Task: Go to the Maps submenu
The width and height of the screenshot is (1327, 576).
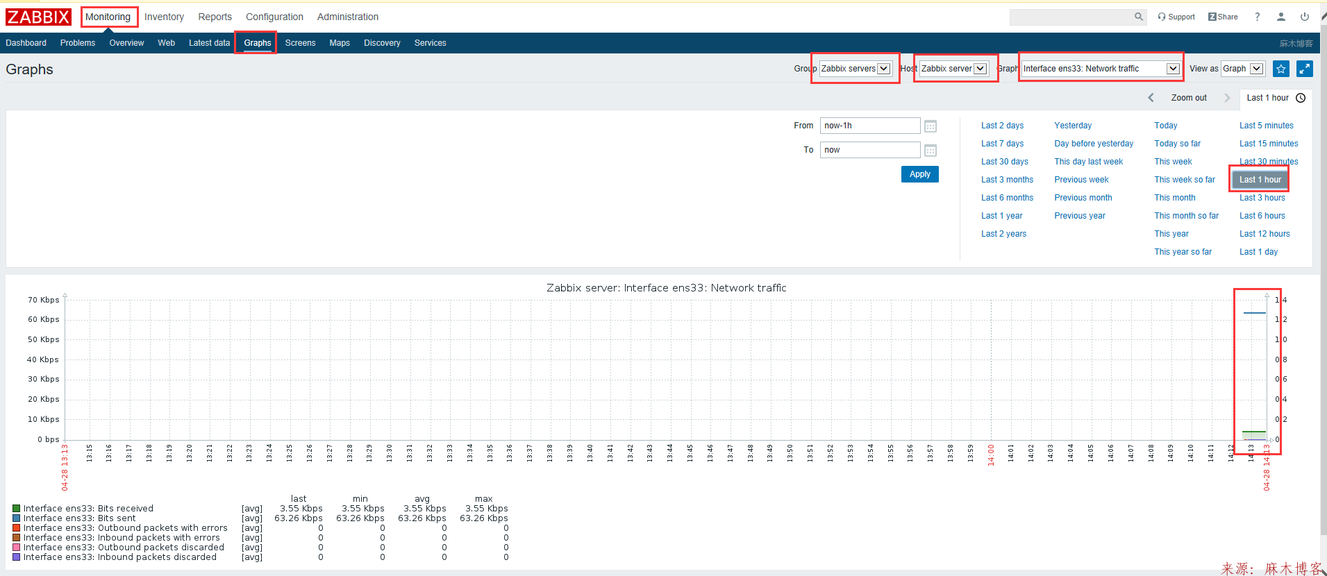Action: 340,43
